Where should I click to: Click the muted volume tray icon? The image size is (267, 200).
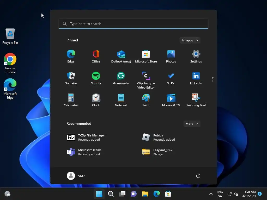pyautogui.click(x=236, y=194)
